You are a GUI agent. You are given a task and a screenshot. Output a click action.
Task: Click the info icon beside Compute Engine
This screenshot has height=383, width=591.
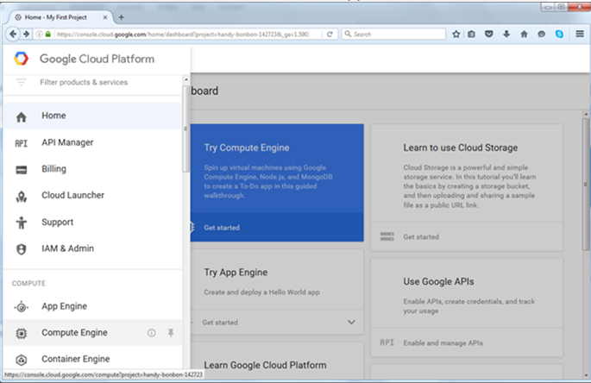pos(152,333)
